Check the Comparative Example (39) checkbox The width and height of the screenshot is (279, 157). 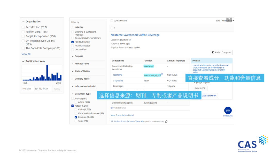point(76,113)
